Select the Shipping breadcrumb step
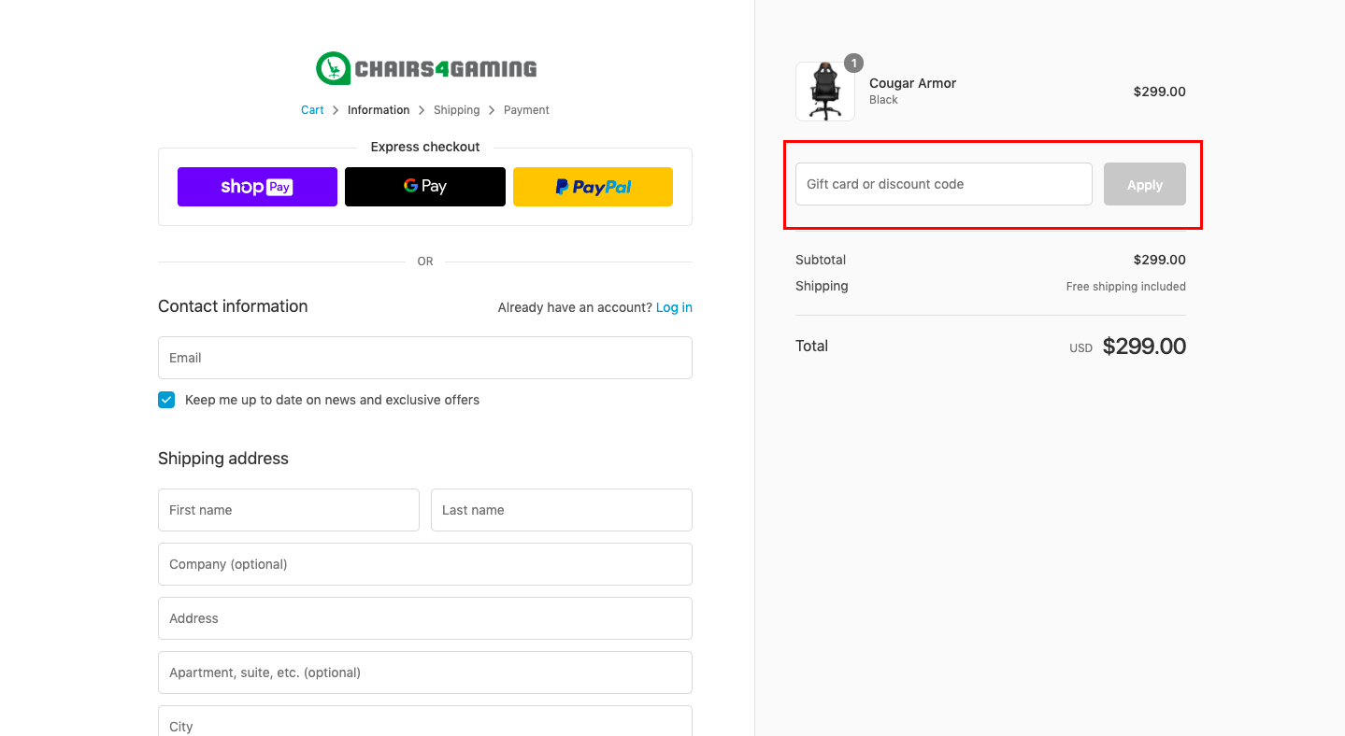The height and width of the screenshot is (736, 1345). (456, 110)
